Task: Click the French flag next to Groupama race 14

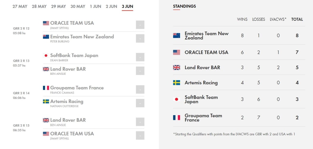Action: 46,88
